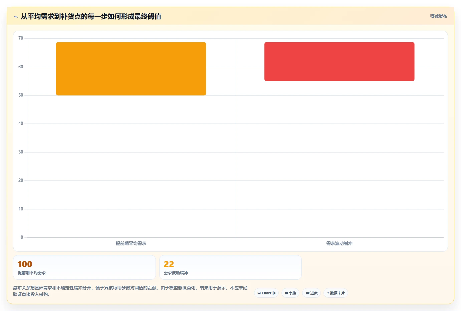The width and height of the screenshot is (461, 311).
Task: Click the orange 提前期平均需求 bar
Action: (x=131, y=69)
